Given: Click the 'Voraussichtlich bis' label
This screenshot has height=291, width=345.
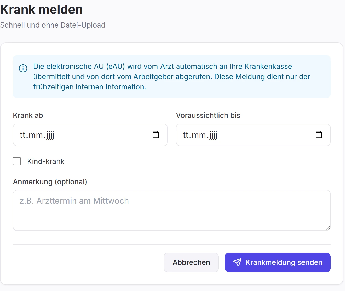Looking at the screenshot, I should pos(208,115).
